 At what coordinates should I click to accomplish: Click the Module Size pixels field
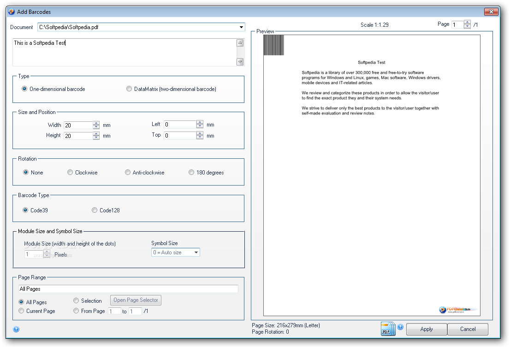point(34,254)
